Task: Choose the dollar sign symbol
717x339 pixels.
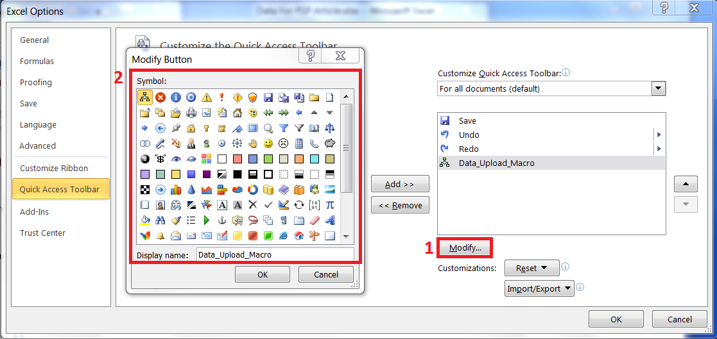Action: tap(160, 159)
